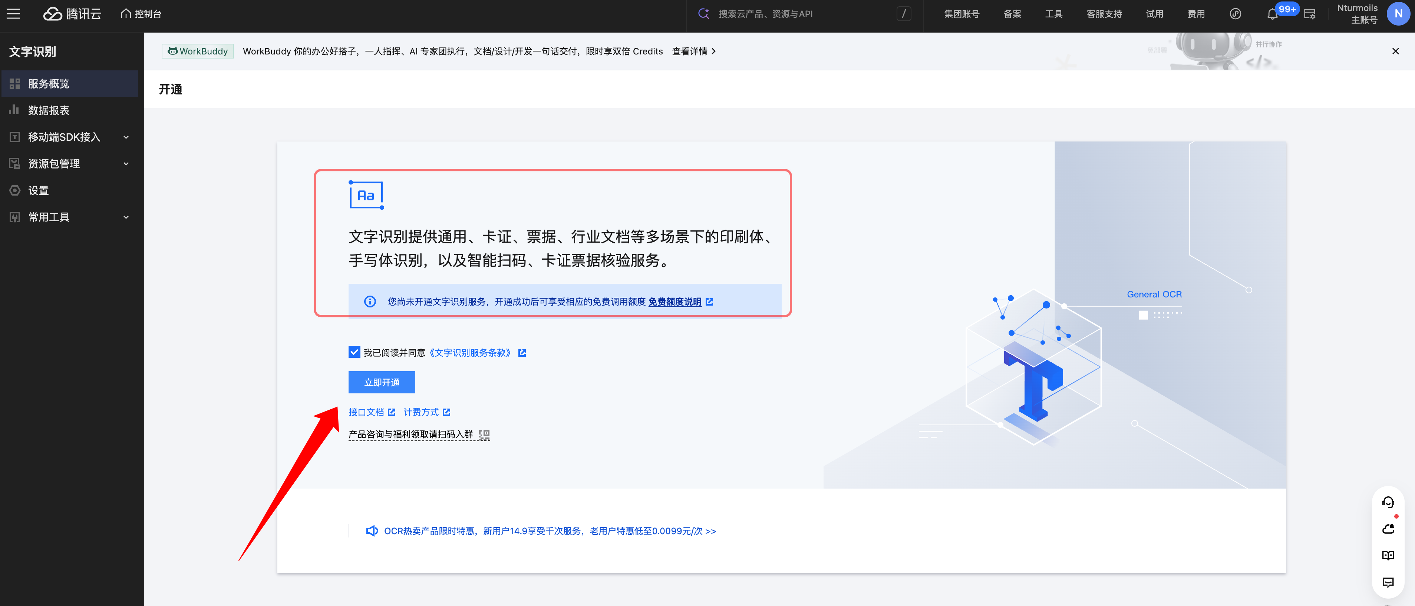Click the 移动端SDK接入 sidebar icon

[15, 137]
